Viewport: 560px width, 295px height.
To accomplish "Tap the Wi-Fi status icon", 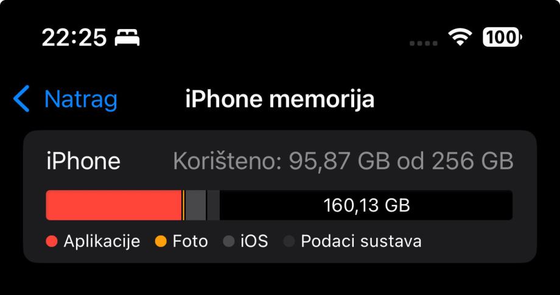I will (x=460, y=37).
